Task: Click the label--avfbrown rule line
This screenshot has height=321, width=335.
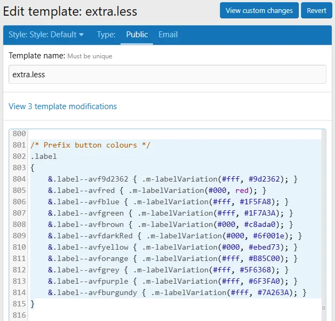Action: tap(171, 224)
